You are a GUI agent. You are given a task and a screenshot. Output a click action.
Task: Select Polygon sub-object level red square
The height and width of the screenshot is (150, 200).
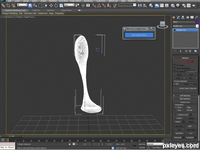(189, 61)
